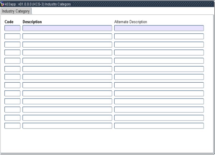Image resolution: width=215 pixels, height=155 pixels.
Task: Click the seventh row Code field
Action: click(x=13, y=77)
